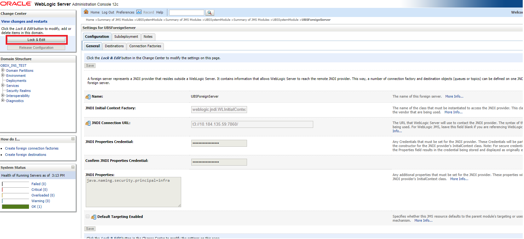The height and width of the screenshot is (239, 524).
Task: Select the Destinations sub-tab
Action: coord(114,46)
